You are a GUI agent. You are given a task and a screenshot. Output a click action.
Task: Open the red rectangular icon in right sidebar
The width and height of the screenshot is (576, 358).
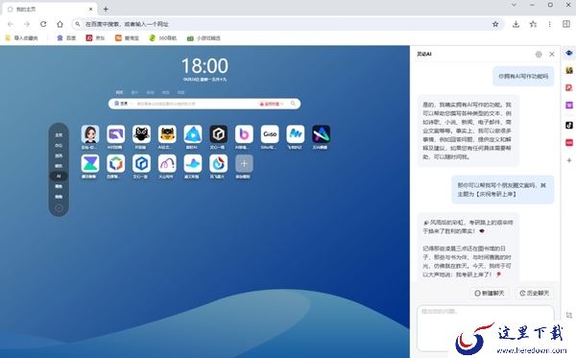click(569, 142)
